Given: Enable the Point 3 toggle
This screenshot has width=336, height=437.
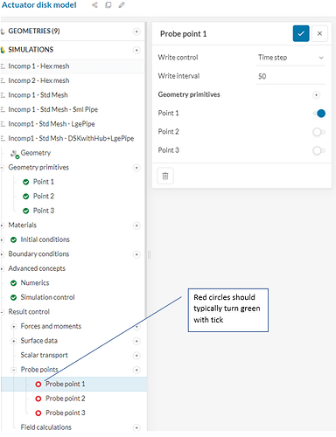Looking at the screenshot, I should [319, 150].
